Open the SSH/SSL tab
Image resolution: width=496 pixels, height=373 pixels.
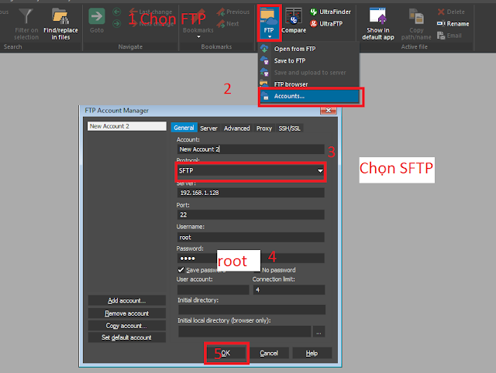[289, 128]
